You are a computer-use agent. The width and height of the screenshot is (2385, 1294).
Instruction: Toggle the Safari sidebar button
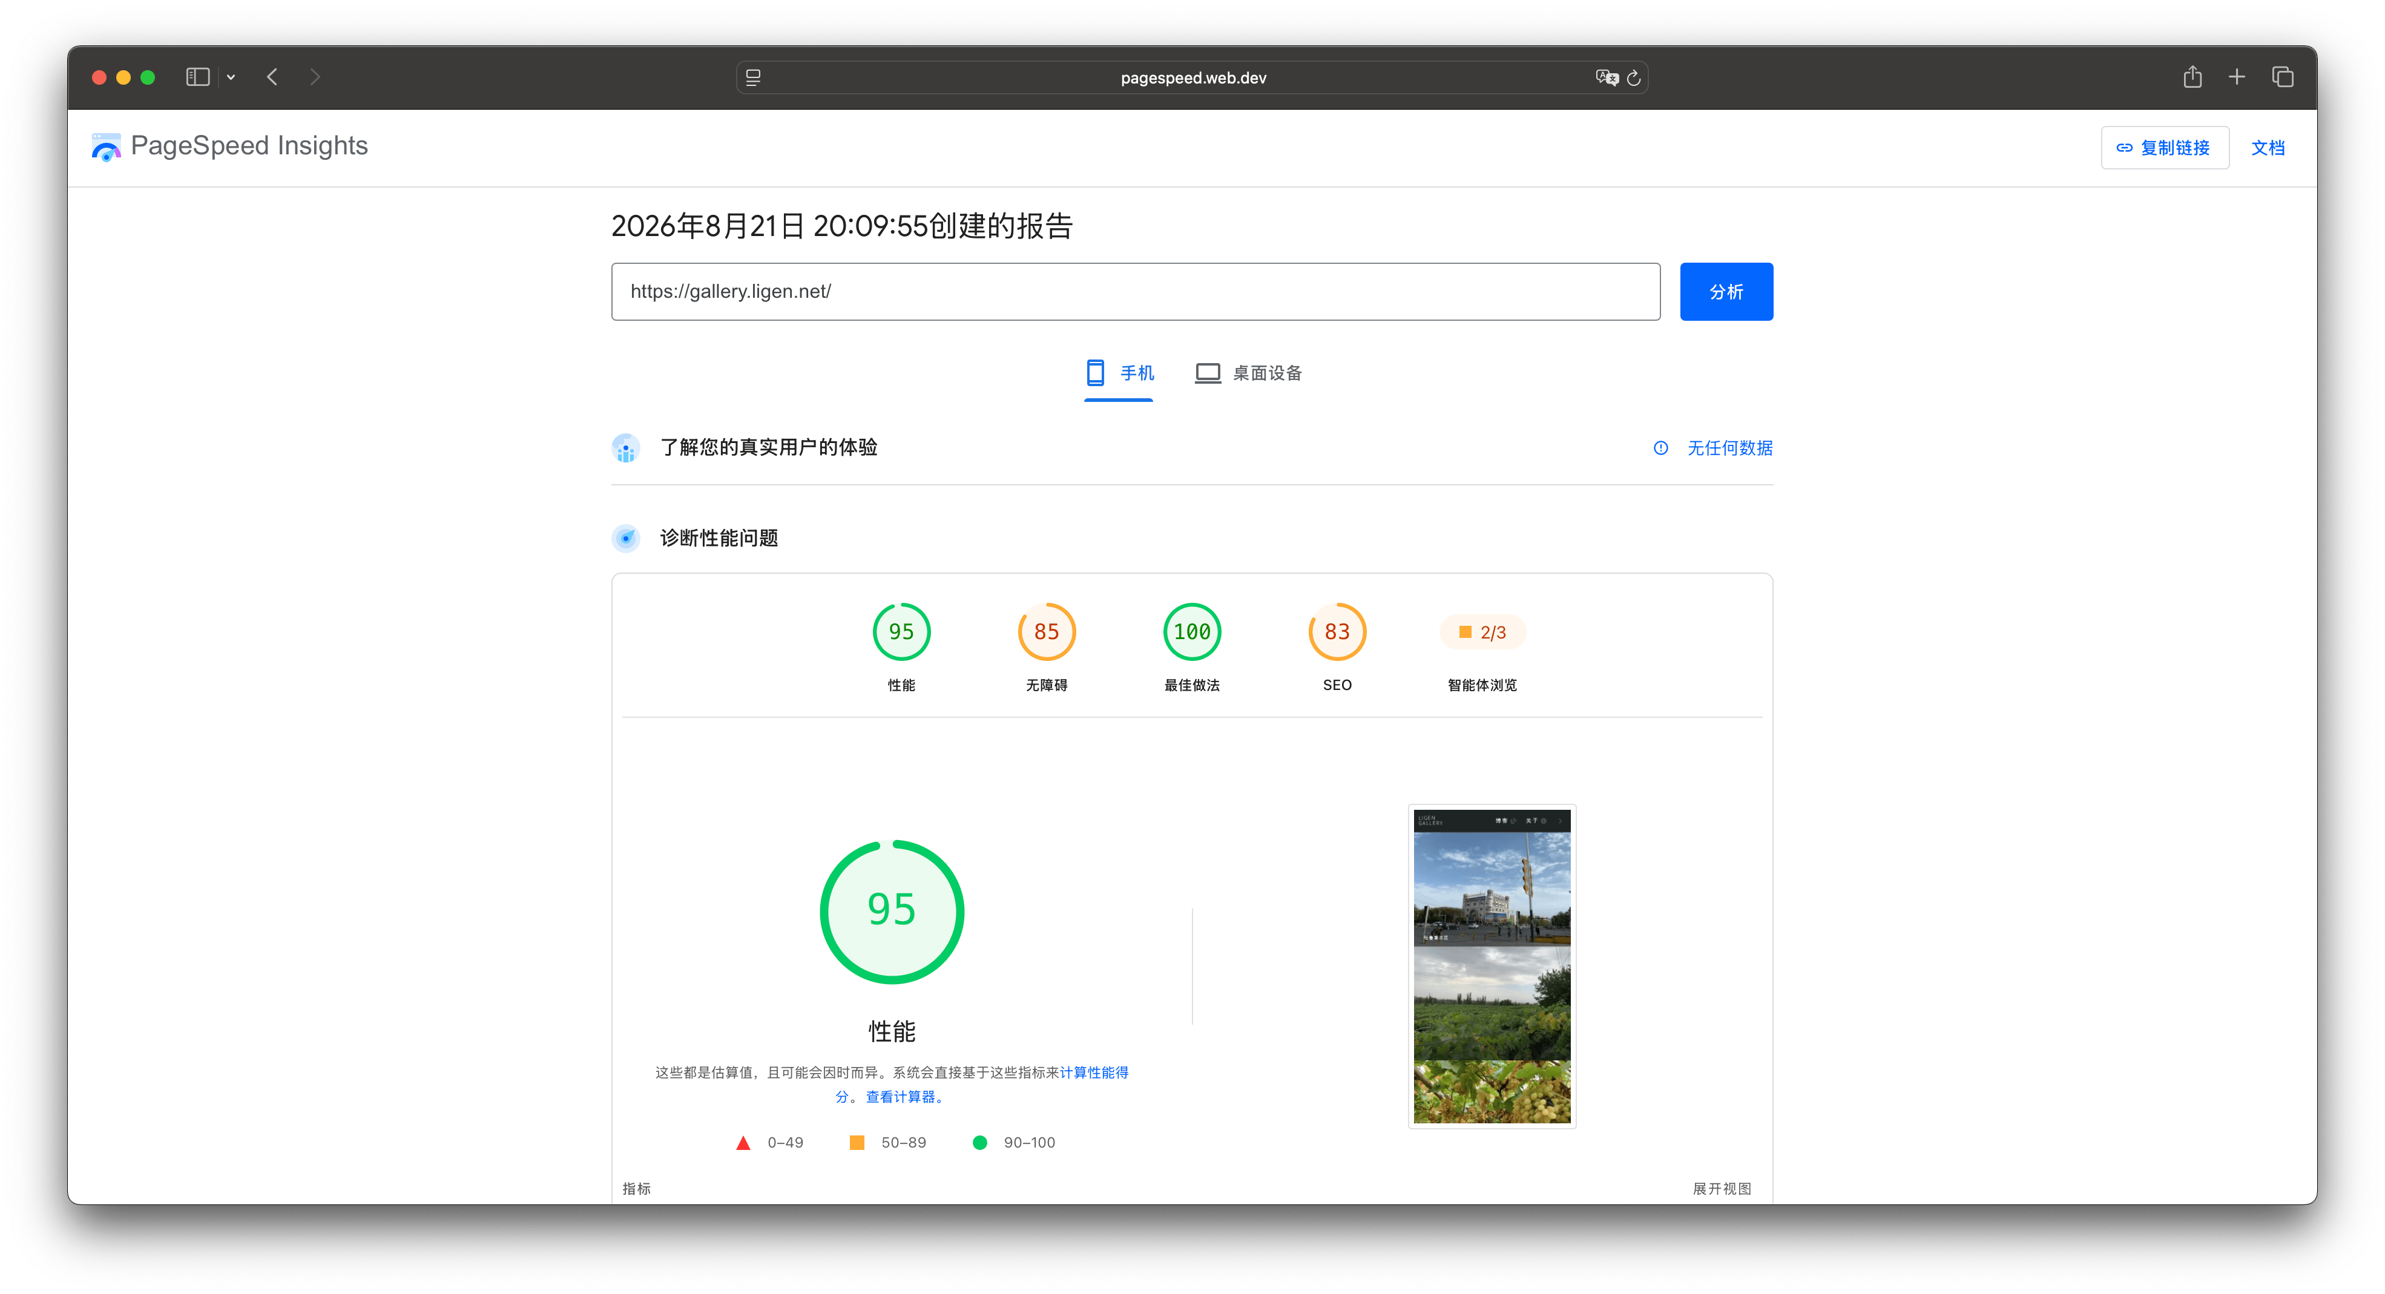point(197,77)
